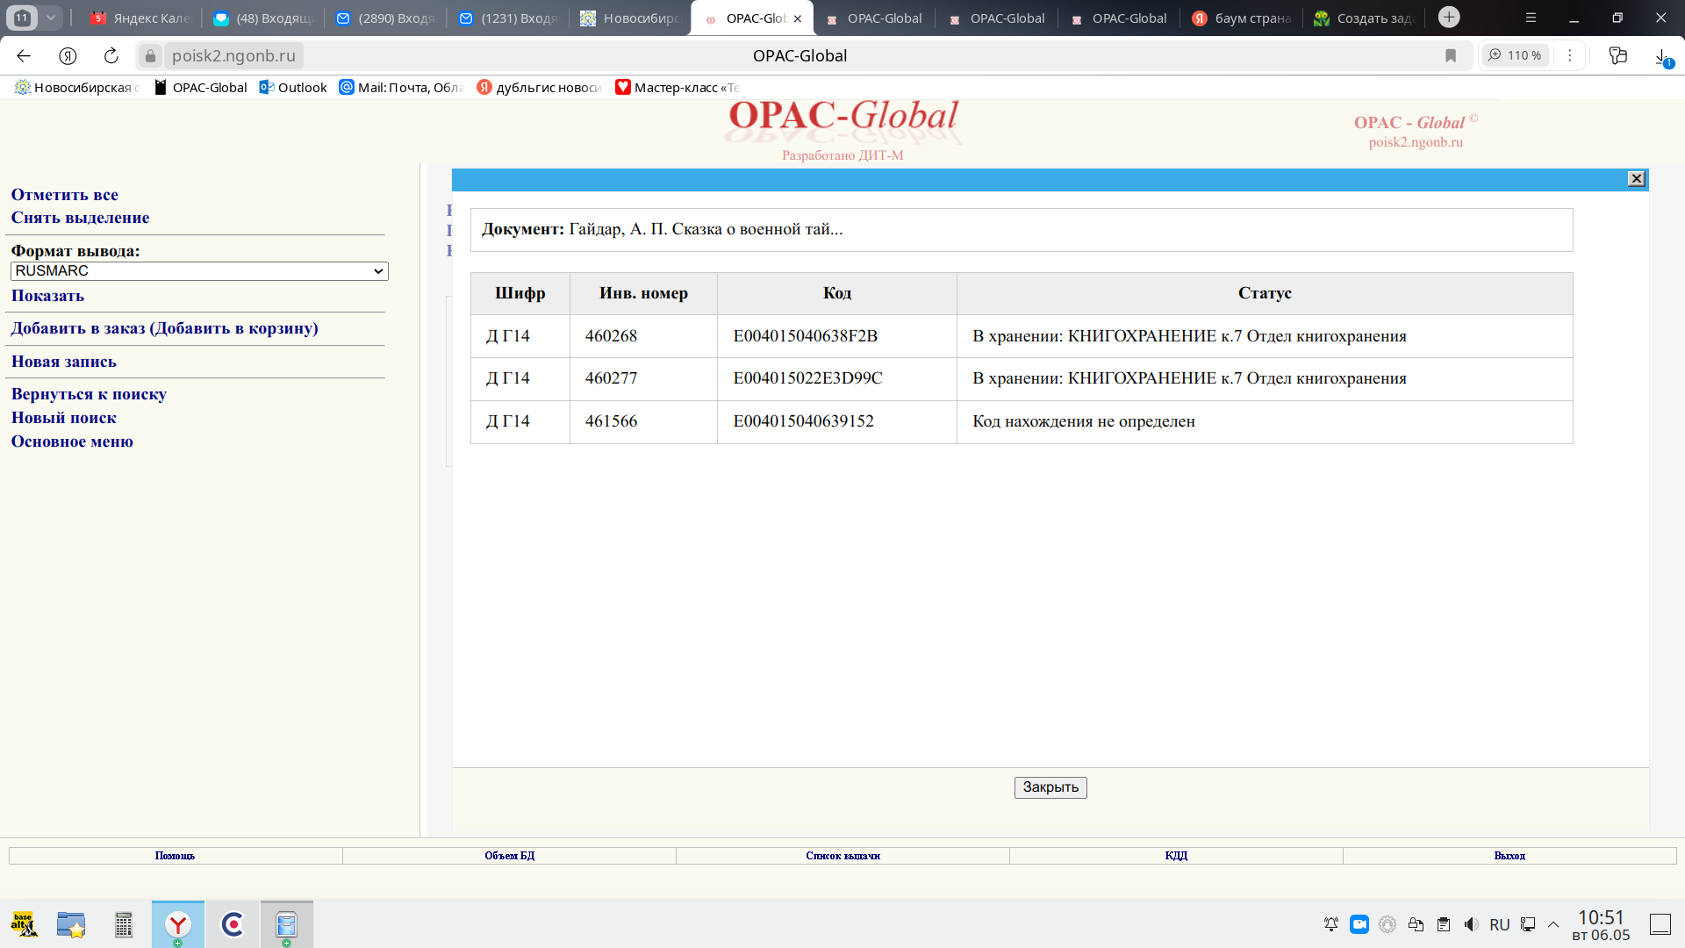This screenshot has width=1685, height=948.
Task: Click the volume icon in system tray
Action: pos(1471,924)
